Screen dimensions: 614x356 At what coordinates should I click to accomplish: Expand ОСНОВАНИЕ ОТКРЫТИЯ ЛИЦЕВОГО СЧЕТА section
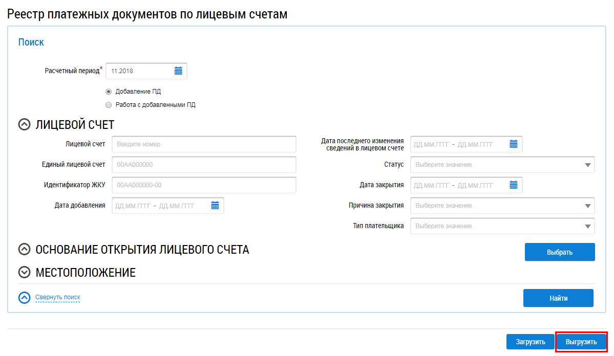pyautogui.click(x=24, y=249)
